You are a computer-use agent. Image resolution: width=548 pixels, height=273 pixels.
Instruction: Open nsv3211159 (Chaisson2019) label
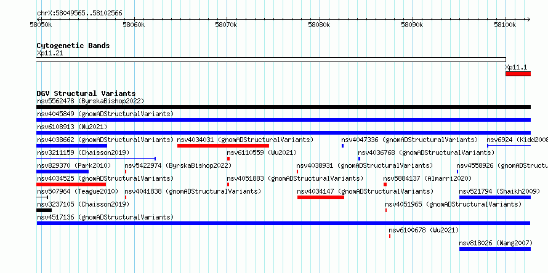pyautogui.click(x=83, y=153)
